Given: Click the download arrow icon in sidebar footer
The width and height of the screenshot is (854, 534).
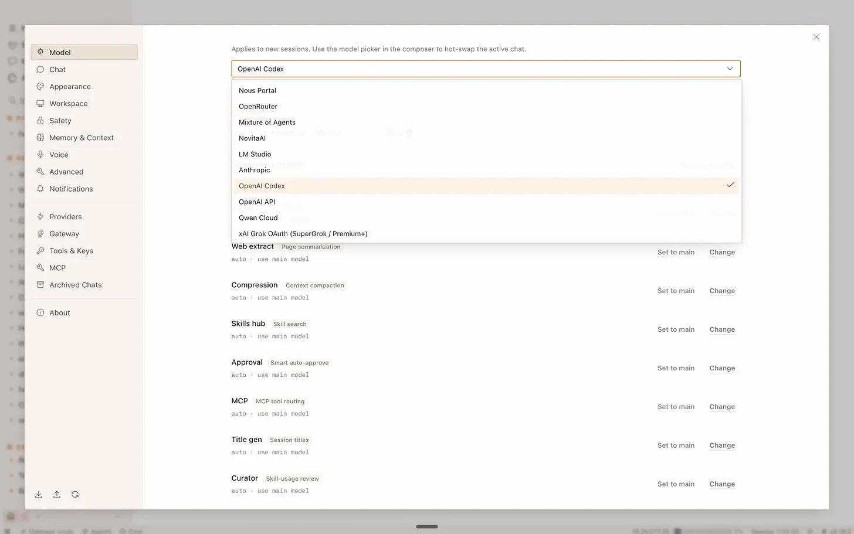Looking at the screenshot, I should (x=39, y=494).
